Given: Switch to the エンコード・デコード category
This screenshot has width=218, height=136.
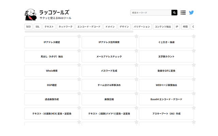Looking at the screenshot, I should point(89,27).
